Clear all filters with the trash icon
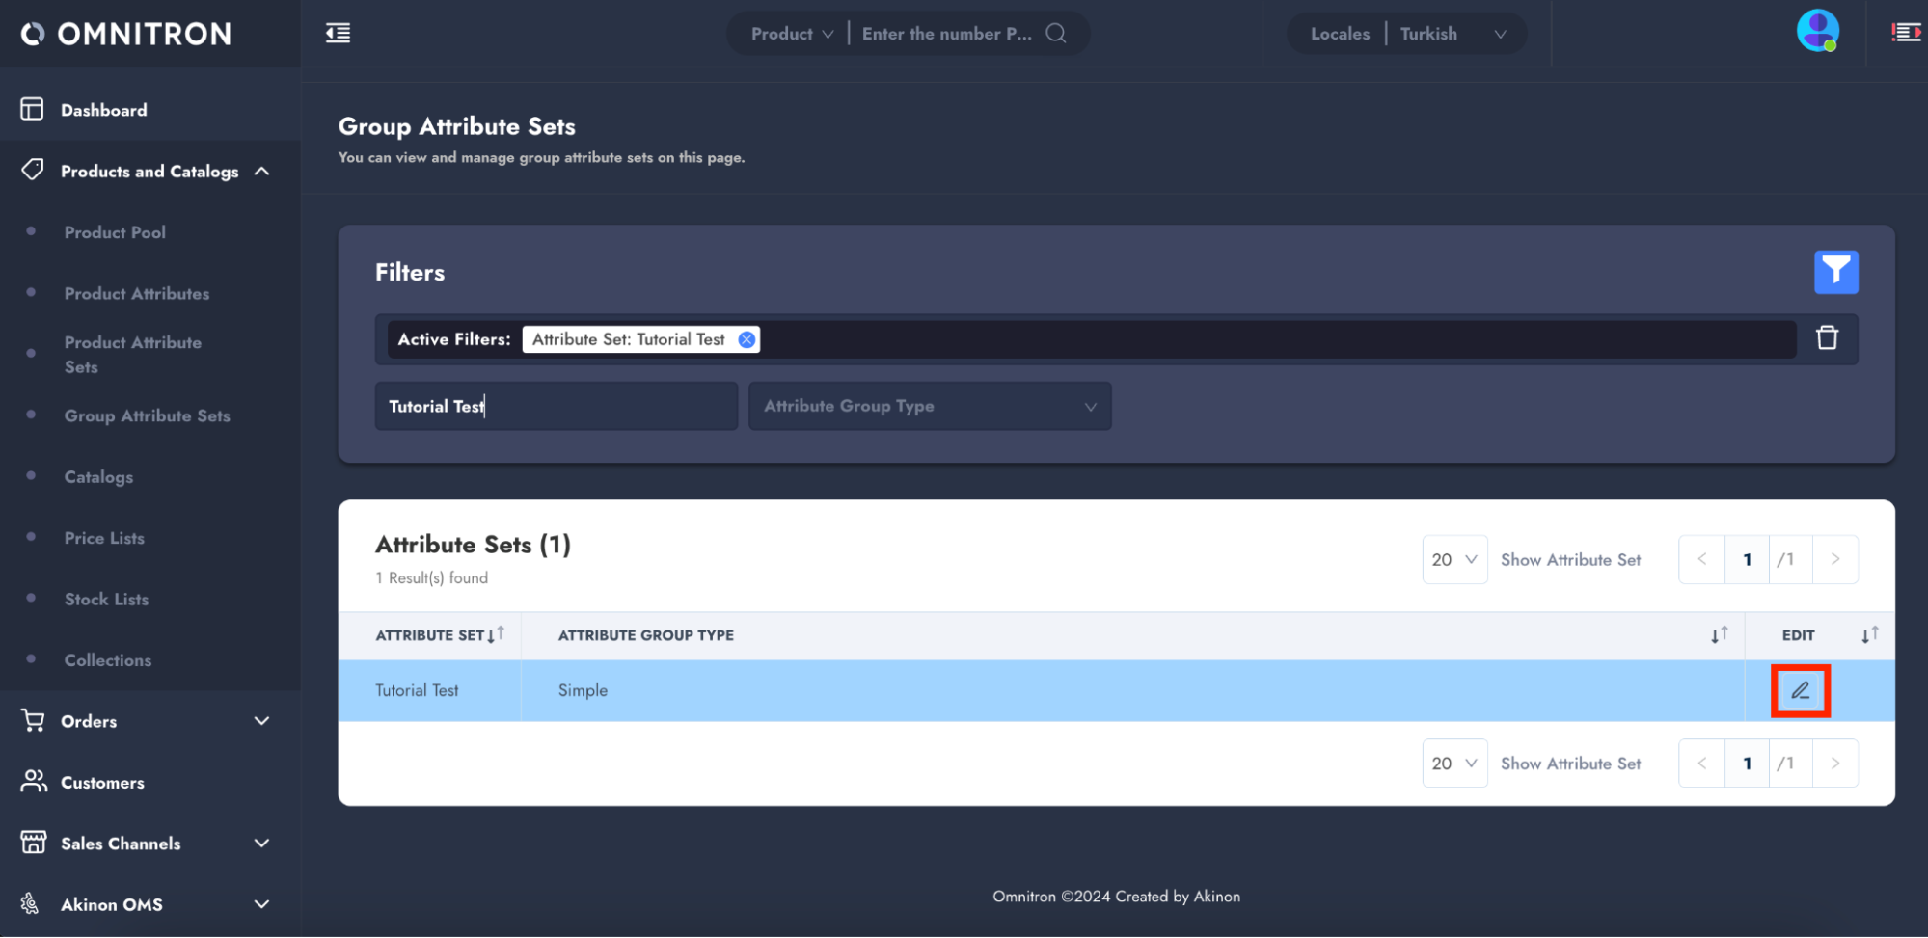The height and width of the screenshot is (938, 1928). [x=1827, y=338]
